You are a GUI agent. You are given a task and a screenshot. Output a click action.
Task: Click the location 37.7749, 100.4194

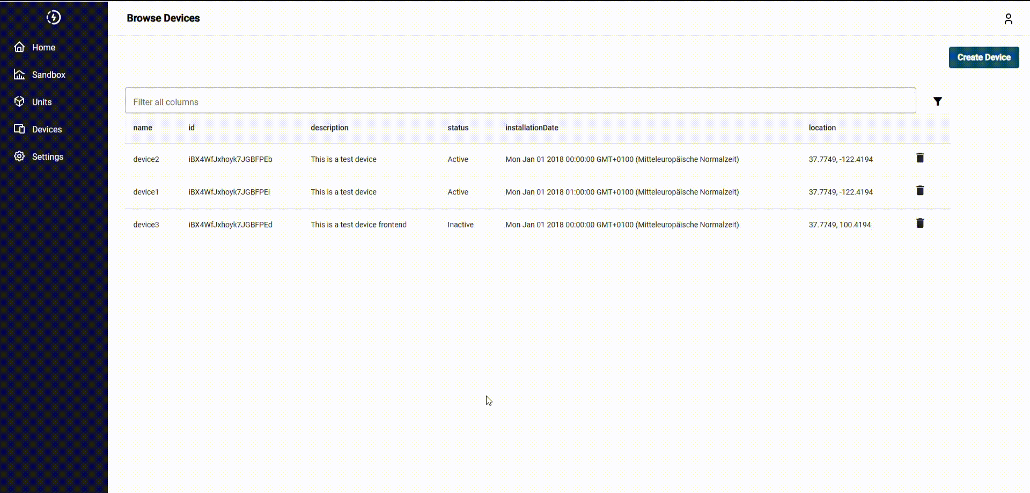840,225
